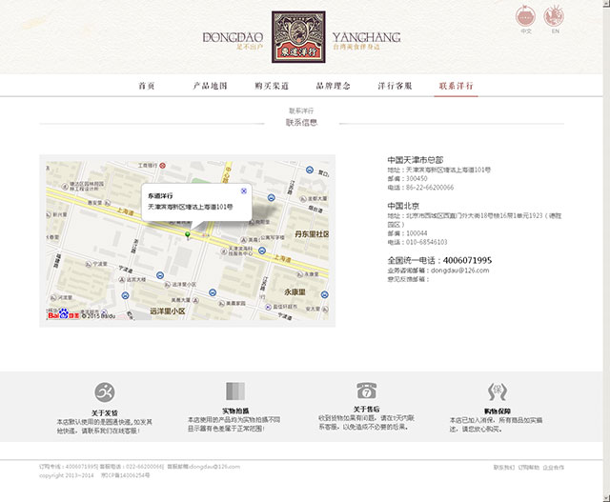Click the 实物拍摄 color bars icon
Image resolution: width=610 pixels, height=502 pixels.
click(x=234, y=392)
